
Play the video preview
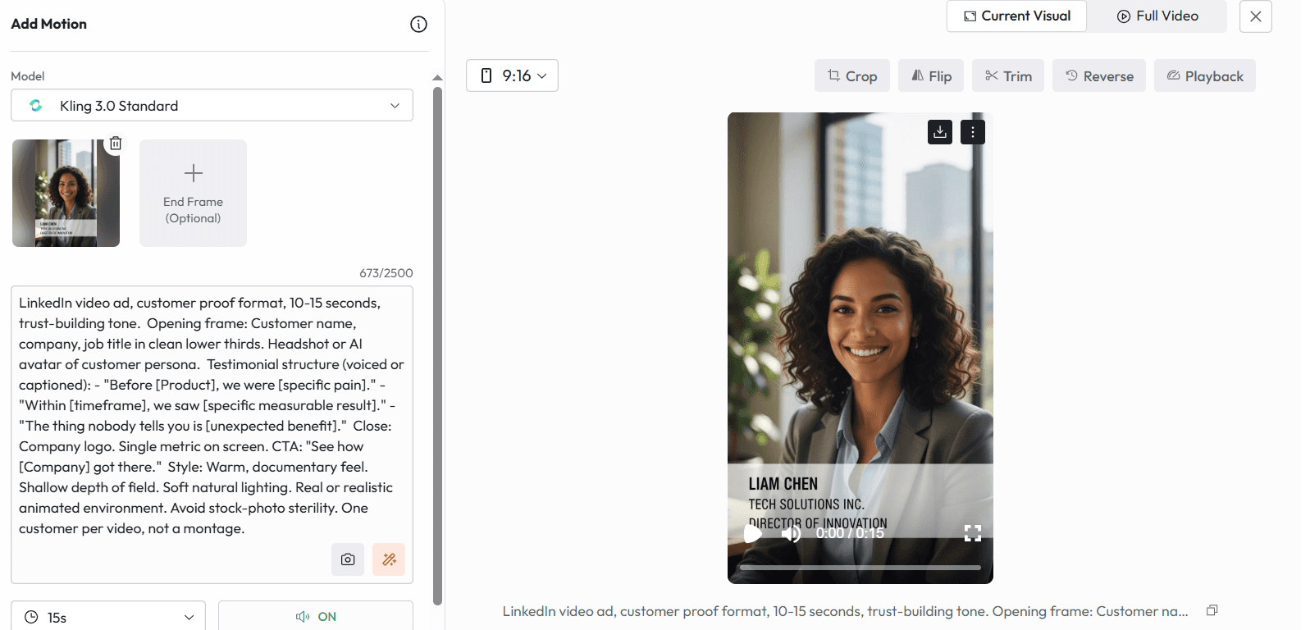(x=752, y=533)
